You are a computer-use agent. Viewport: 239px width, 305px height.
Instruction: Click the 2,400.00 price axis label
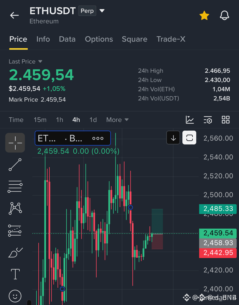(x=218, y=289)
